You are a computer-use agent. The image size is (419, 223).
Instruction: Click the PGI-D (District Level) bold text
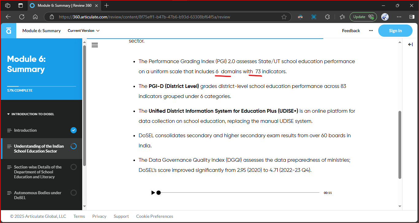pyautogui.click(x=174, y=86)
